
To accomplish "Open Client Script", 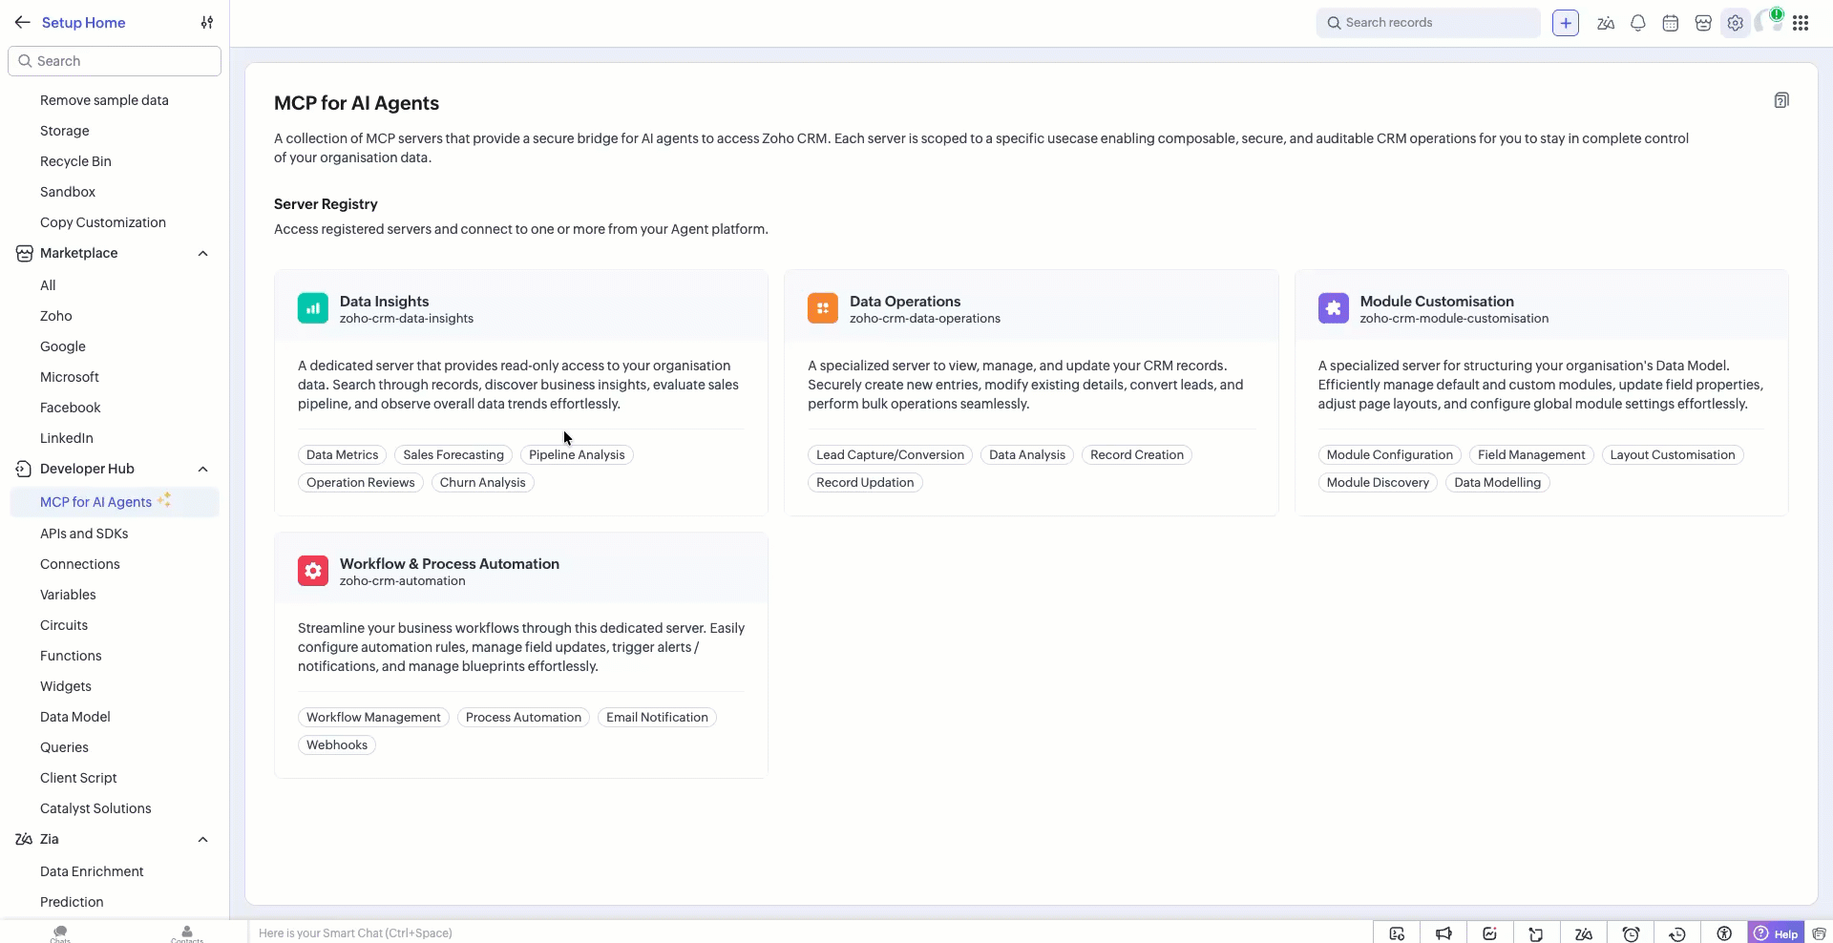I will pos(78,778).
